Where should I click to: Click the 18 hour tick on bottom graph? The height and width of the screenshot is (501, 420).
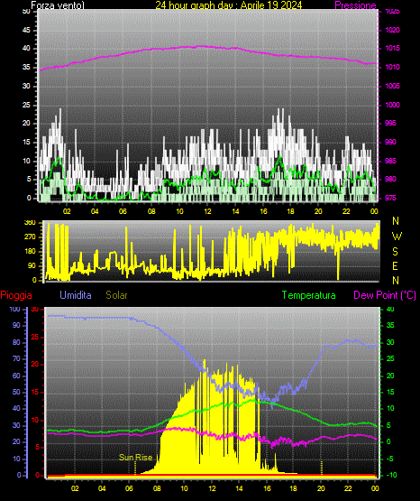point(293,488)
